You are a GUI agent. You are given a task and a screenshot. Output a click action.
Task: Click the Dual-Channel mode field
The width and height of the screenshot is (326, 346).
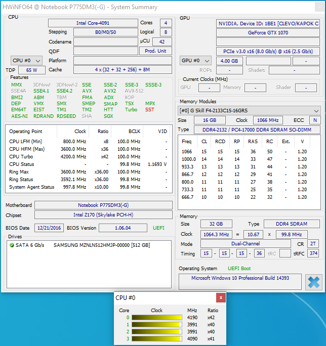click(246, 244)
